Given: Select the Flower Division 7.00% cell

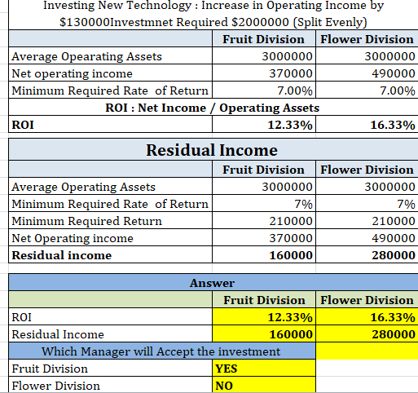Looking at the screenshot, I should pyautogui.click(x=367, y=91).
